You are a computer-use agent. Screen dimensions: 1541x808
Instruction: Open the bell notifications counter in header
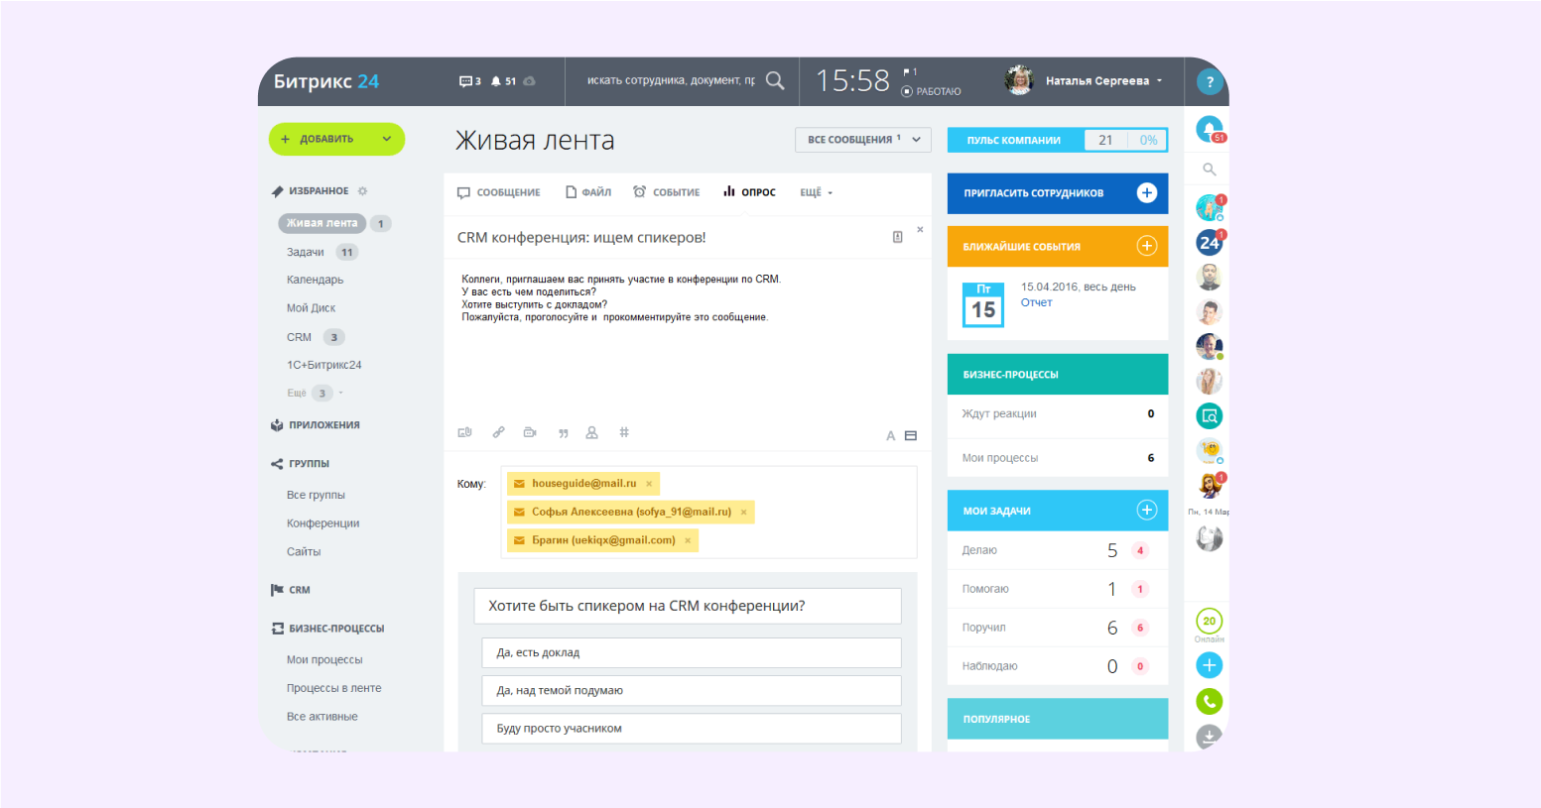[x=503, y=81]
